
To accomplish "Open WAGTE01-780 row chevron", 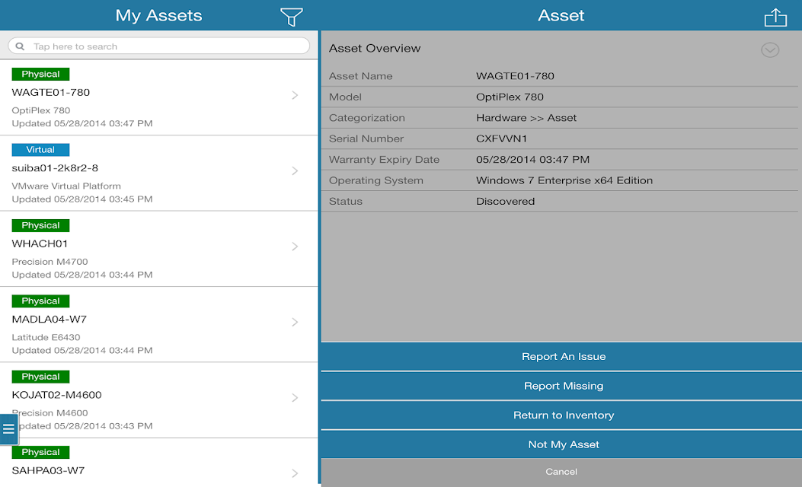I will [x=295, y=95].
